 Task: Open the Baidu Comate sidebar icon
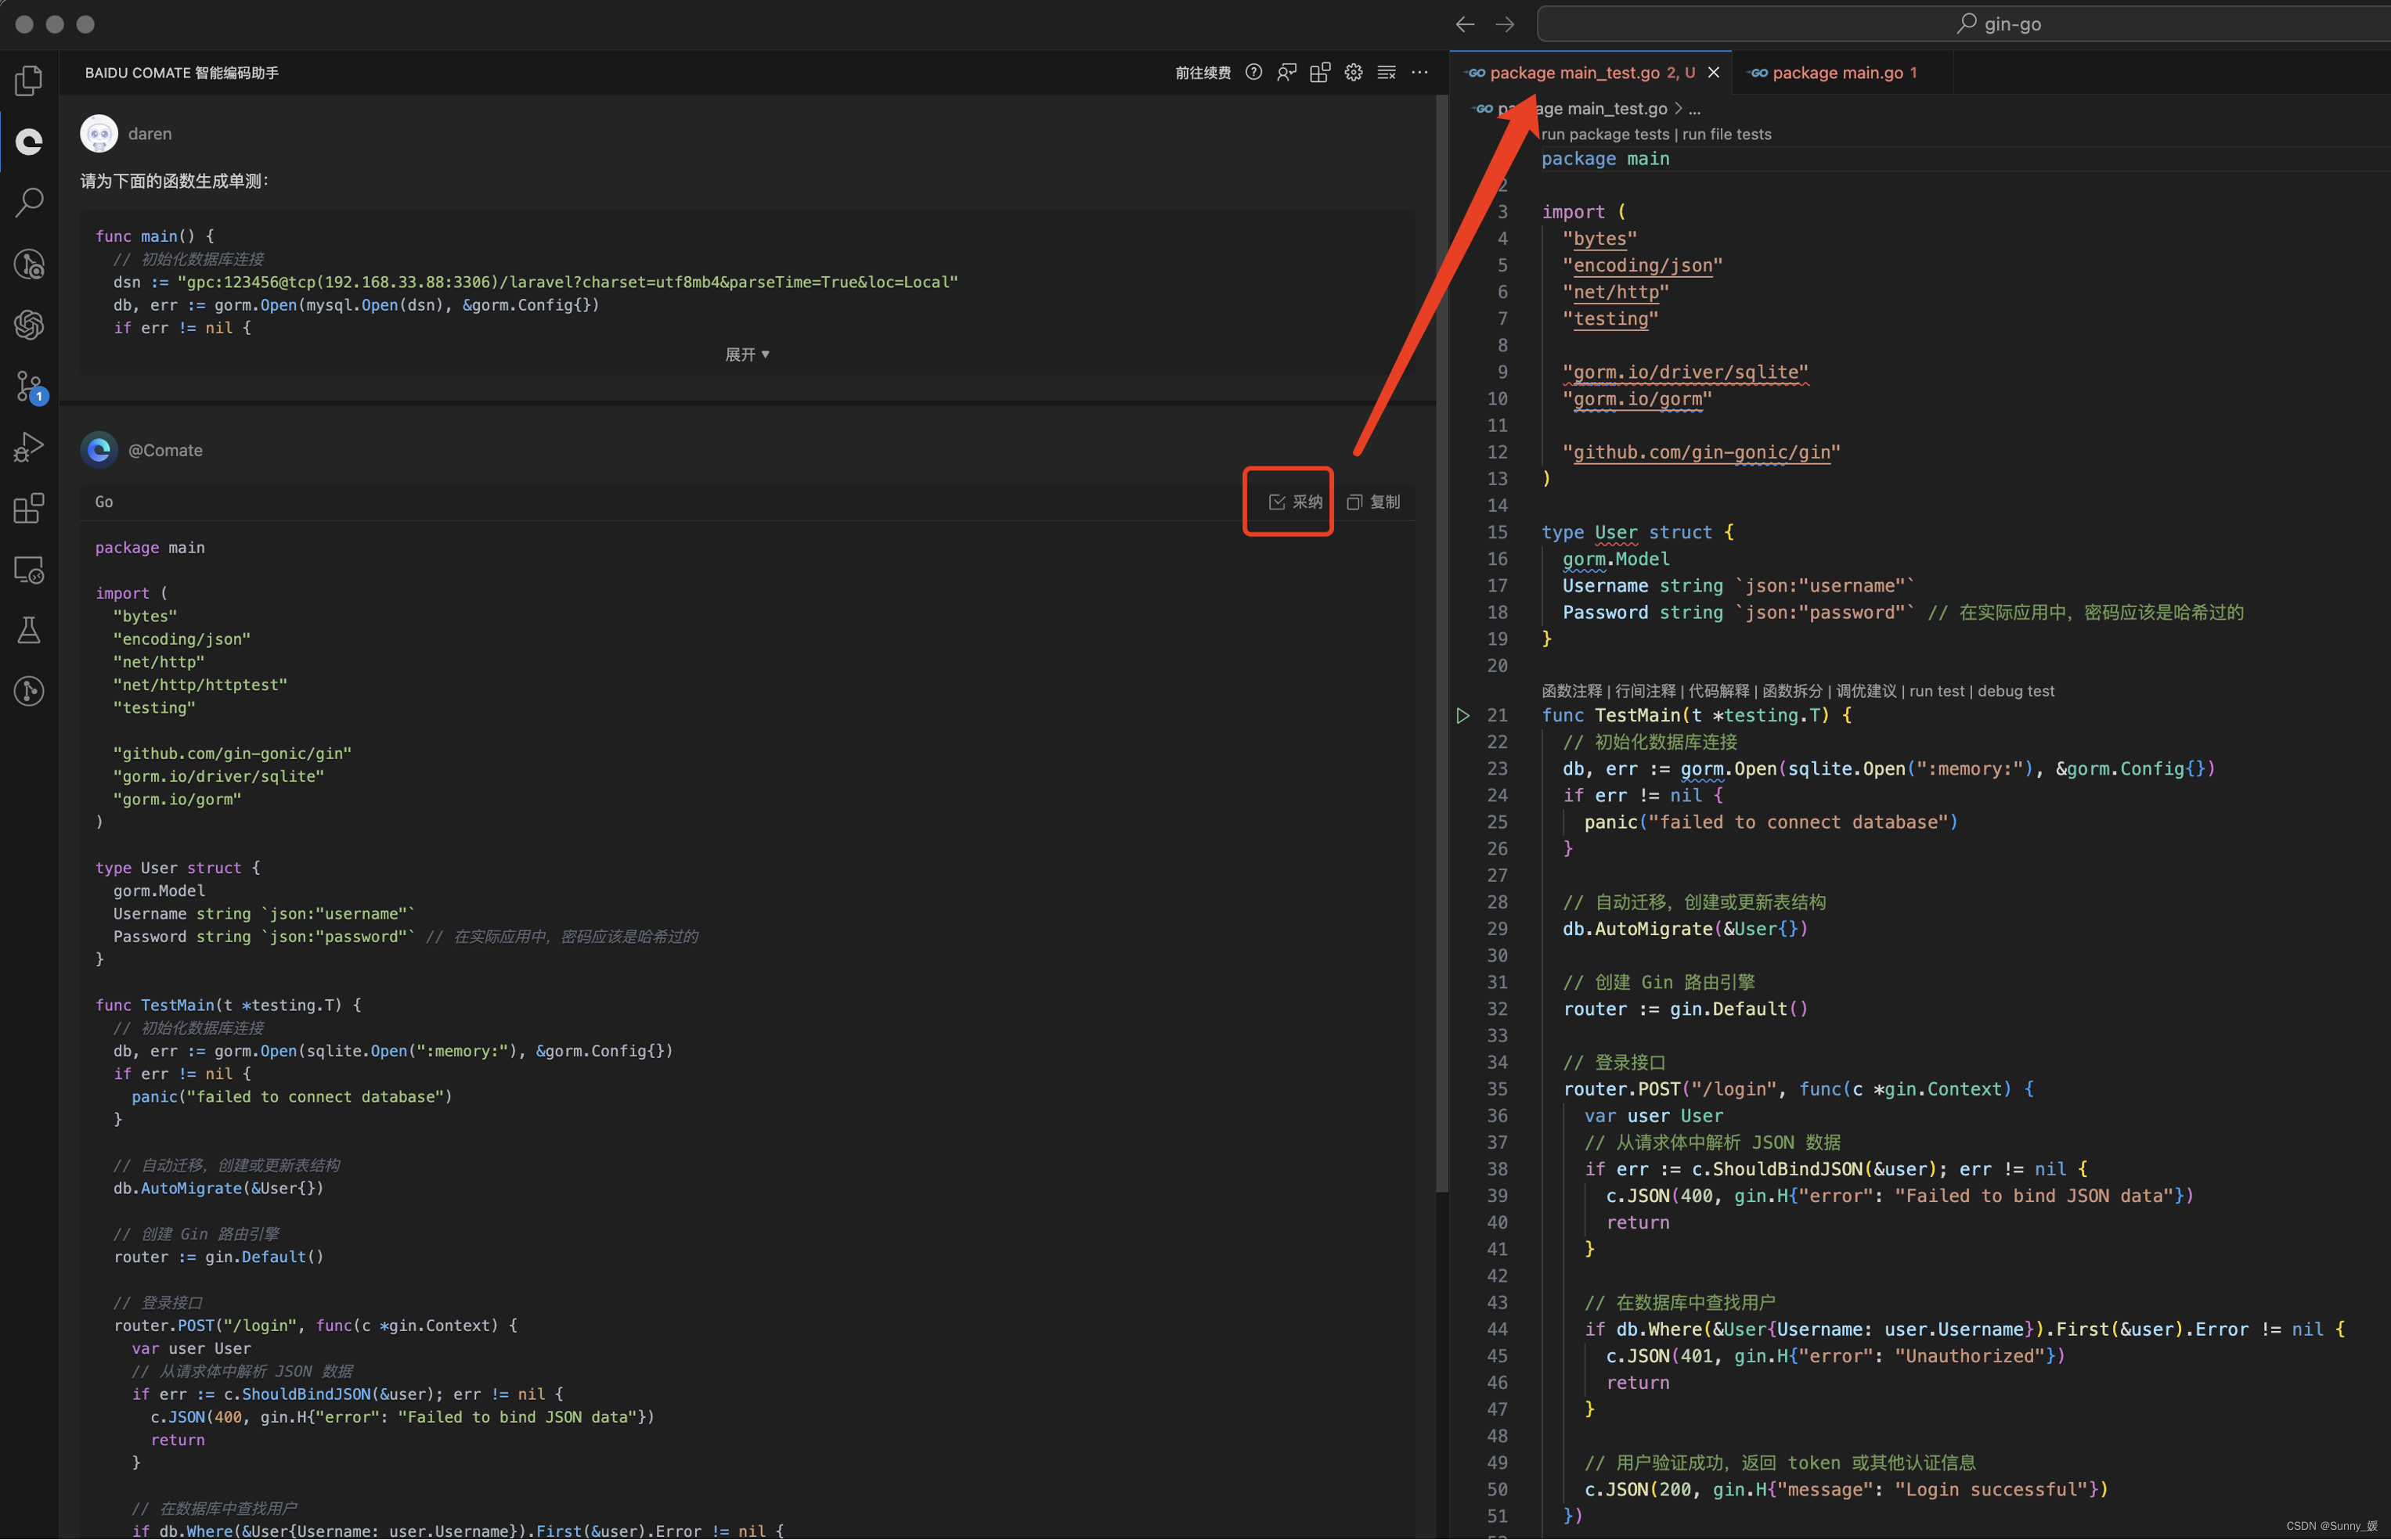(x=29, y=142)
